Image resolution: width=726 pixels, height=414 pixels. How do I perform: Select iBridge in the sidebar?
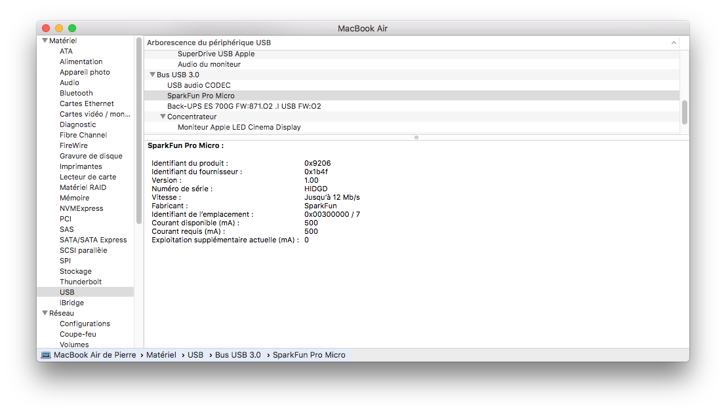pos(71,303)
